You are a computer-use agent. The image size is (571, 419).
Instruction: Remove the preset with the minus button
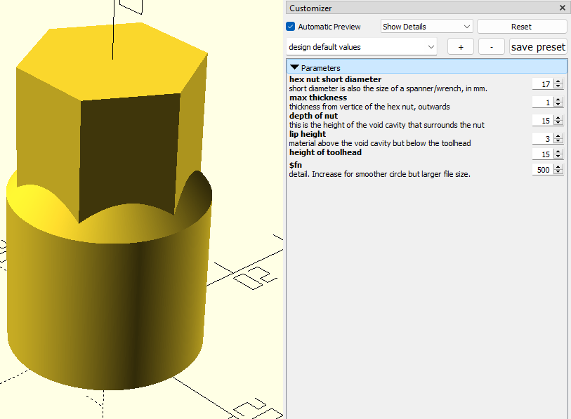[x=491, y=47]
